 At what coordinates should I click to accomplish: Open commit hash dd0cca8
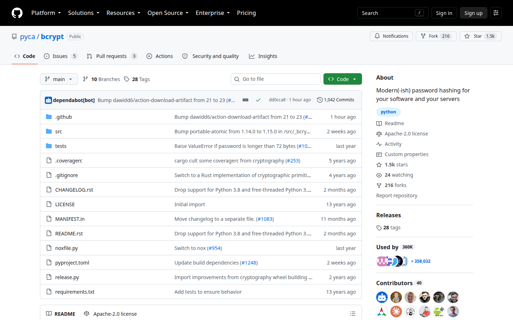(x=277, y=100)
